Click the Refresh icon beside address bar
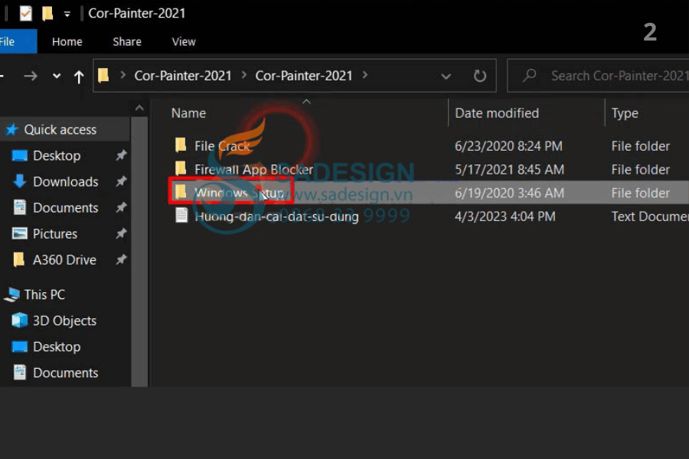This screenshot has height=459, width=689. 480,76
